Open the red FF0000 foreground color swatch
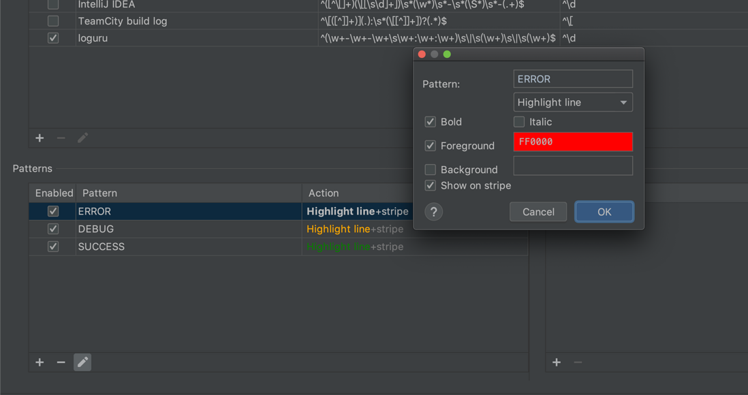748x395 pixels. [573, 142]
